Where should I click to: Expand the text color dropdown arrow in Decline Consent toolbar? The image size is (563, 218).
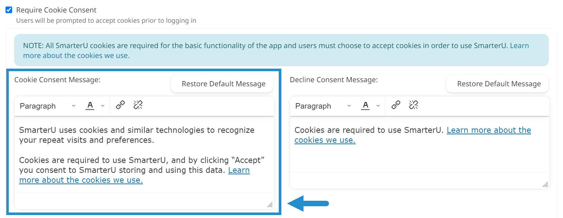(378, 106)
